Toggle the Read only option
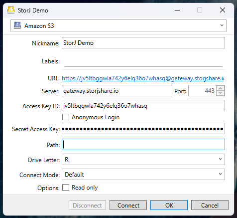This screenshot has height=218, width=237. coord(66,188)
